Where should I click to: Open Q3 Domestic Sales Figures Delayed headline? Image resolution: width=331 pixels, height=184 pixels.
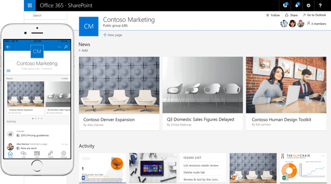click(200, 120)
